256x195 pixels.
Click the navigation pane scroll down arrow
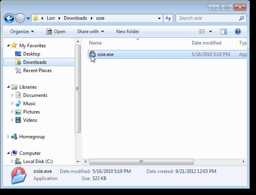click(78, 162)
